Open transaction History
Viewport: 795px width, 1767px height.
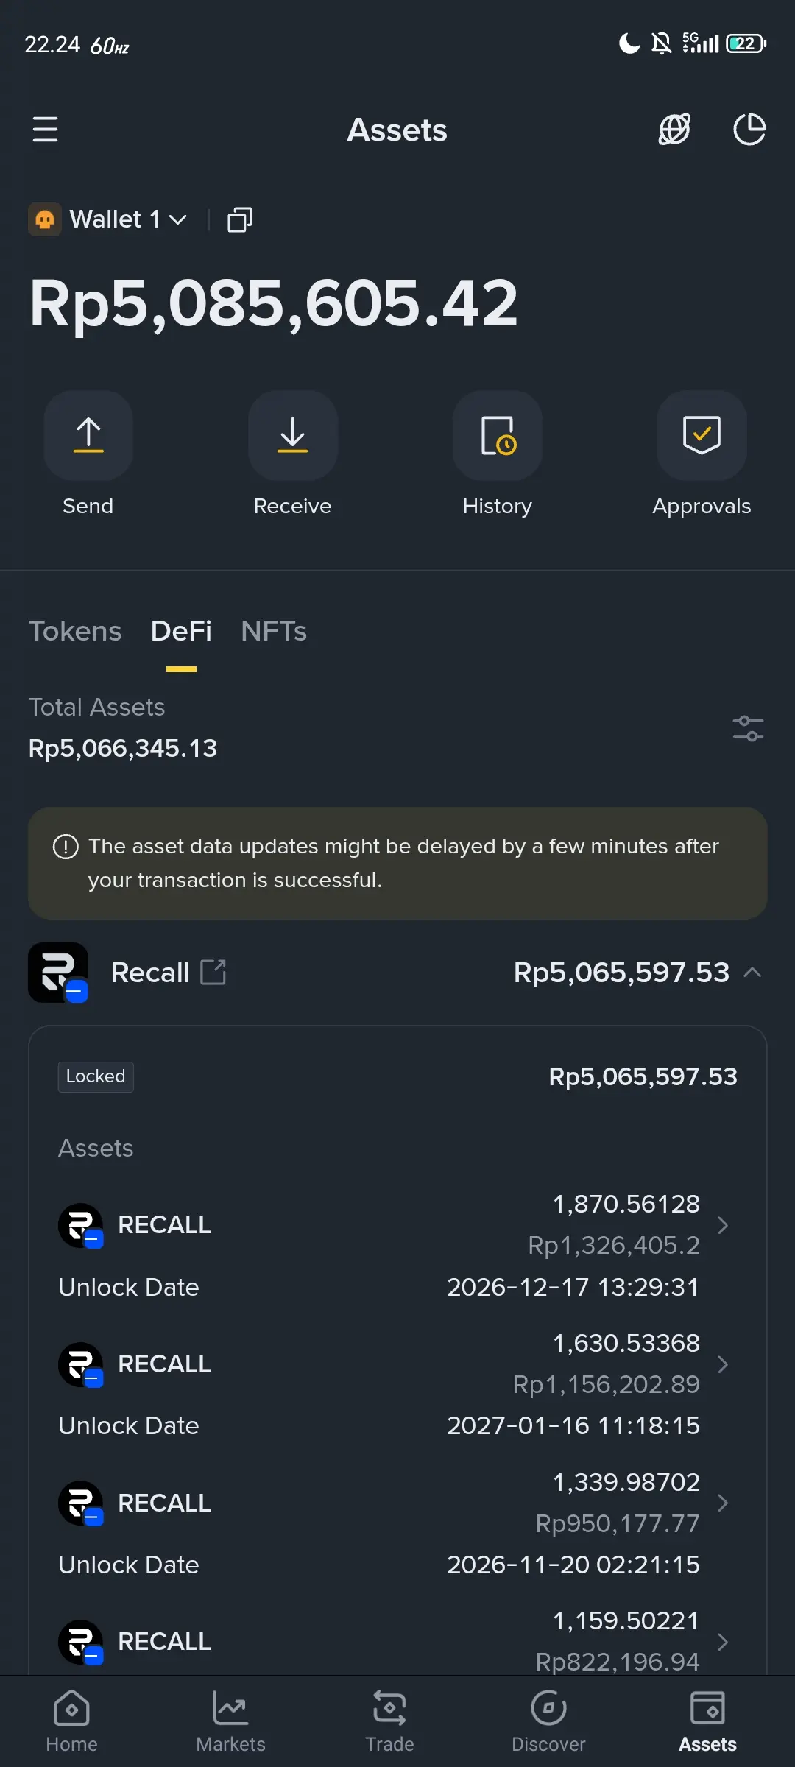point(498,435)
